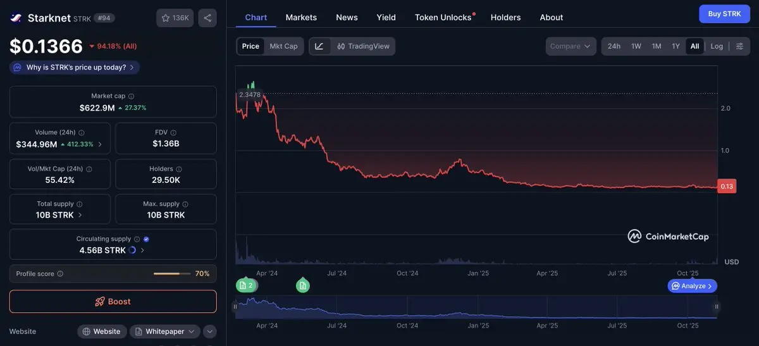Open the News tab
This screenshot has height=346, width=759.
click(x=347, y=17)
